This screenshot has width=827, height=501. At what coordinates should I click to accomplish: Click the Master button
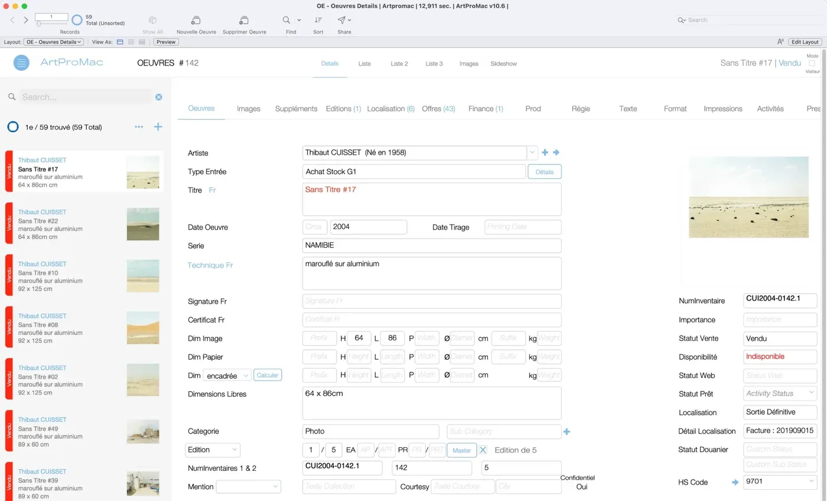click(462, 450)
